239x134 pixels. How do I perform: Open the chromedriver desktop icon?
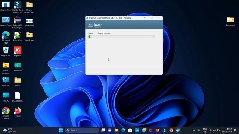6,6
